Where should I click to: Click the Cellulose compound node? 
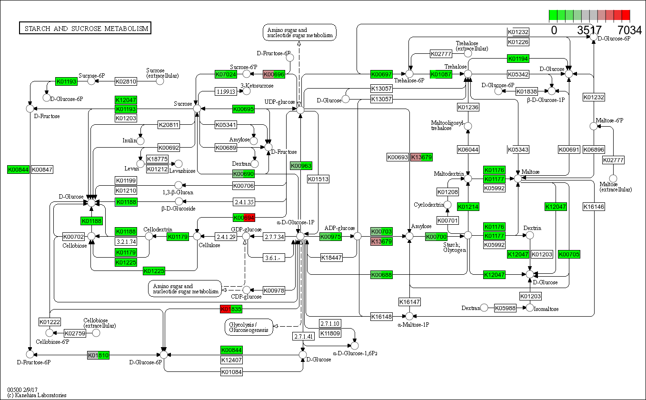[x=197, y=236]
